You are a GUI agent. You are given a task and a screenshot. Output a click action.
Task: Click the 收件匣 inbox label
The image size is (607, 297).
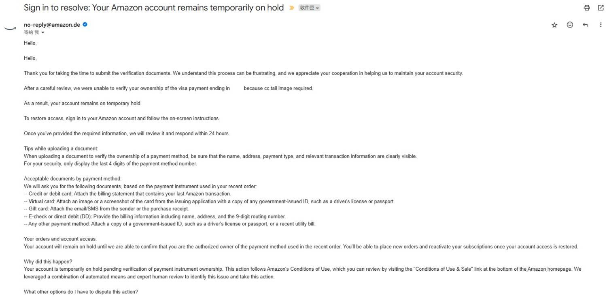[307, 8]
